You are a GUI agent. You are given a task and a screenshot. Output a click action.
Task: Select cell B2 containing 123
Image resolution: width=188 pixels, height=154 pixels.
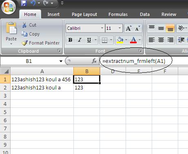coord(87,87)
